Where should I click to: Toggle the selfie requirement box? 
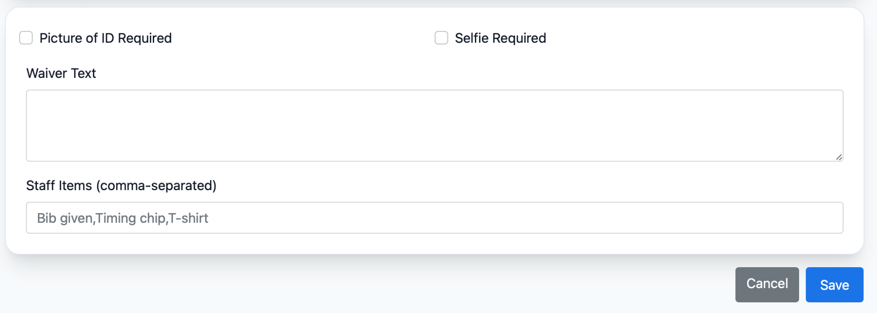click(x=441, y=38)
